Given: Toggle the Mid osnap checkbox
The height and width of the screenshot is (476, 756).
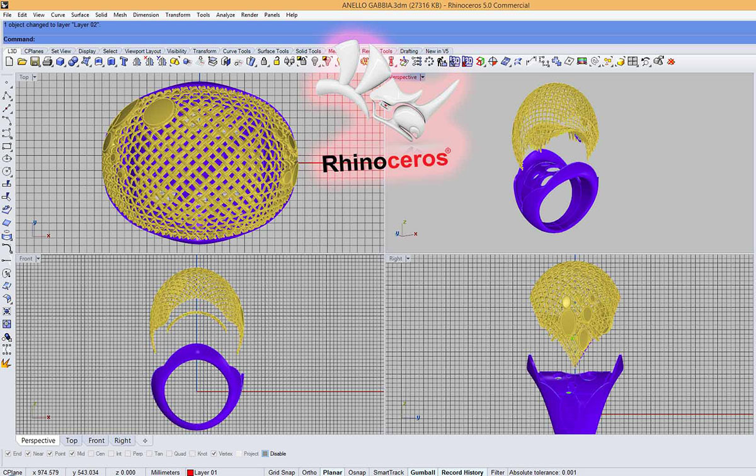Looking at the screenshot, I should pyautogui.click(x=72, y=453).
